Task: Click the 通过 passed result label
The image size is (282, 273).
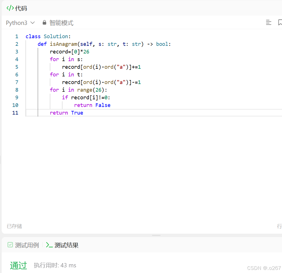Action: pyautogui.click(x=18, y=265)
